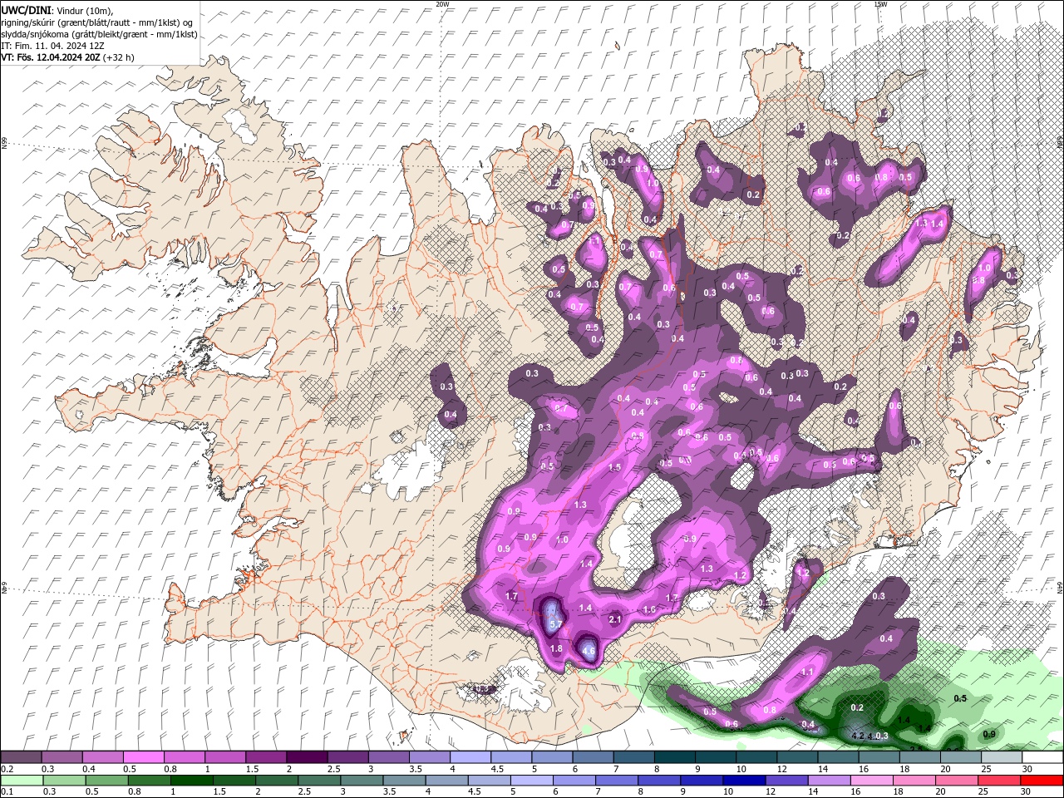Pick the 1.5 swatch in upper legend row
The height and width of the screenshot is (798, 1064).
point(265,757)
